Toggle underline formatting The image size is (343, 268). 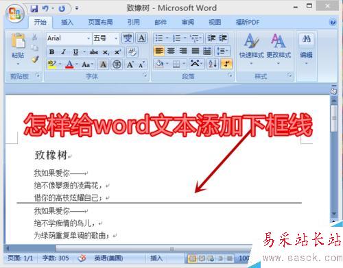pos(75,52)
